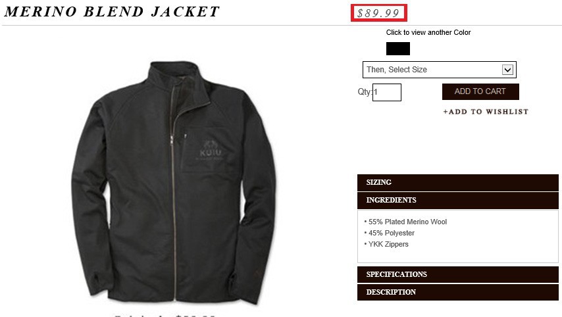This screenshot has height=317, width=562.
Task: Focus the Qty quantity input box
Action: click(387, 93)
